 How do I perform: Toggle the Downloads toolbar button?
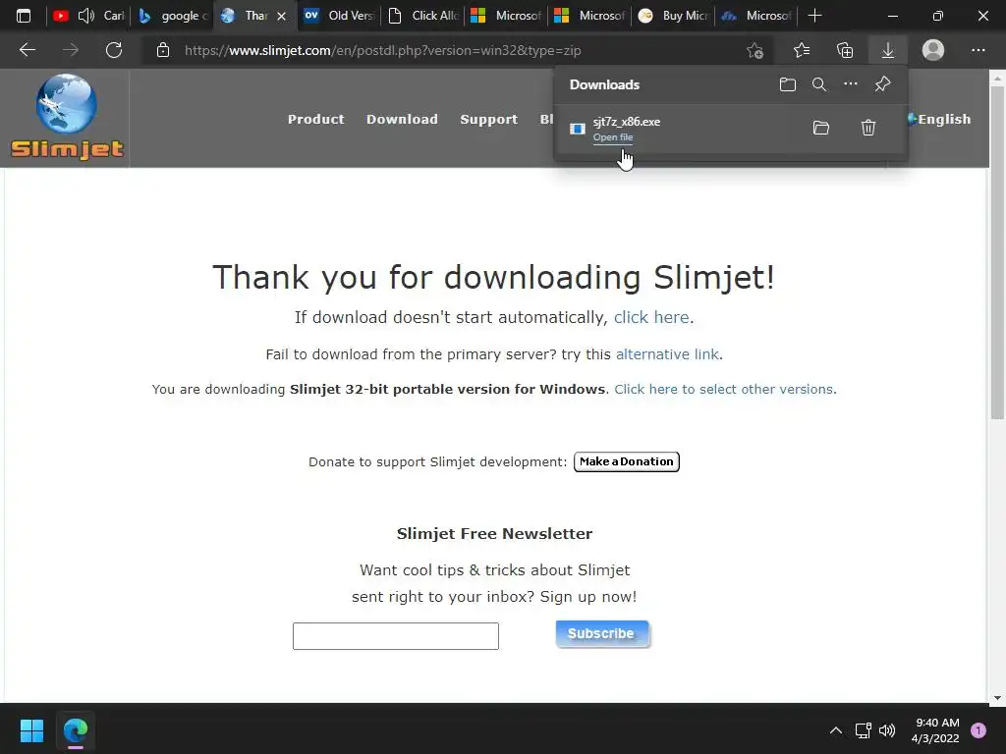[888, 50]
